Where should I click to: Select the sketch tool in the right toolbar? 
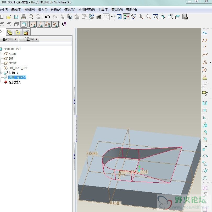[x=205, y=33]
